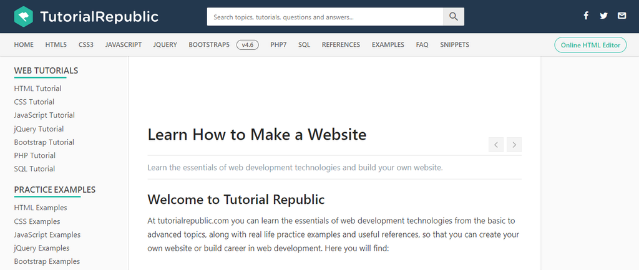Visit the jQuery Tutorial link
The height and width of the screenshot is (270, 639).
[39, 128]
